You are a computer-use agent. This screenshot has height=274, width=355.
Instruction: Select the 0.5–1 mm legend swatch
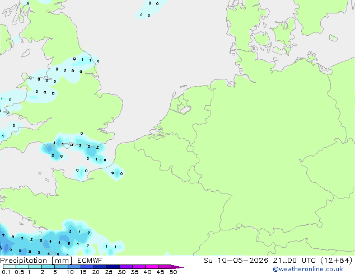tap(22, 267)
